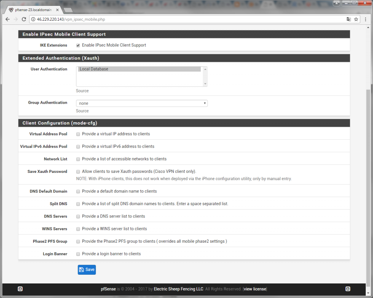Click the DNS Servers label
Viewport: 373px width, 298px height.
pyautogui.click(x=55, y=216)
